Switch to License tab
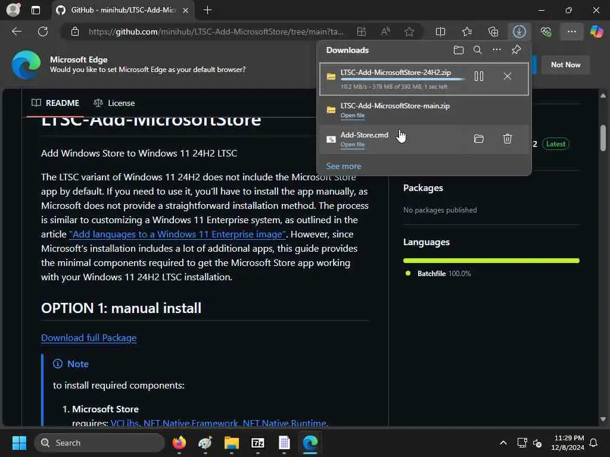 (x=114, y=103)
